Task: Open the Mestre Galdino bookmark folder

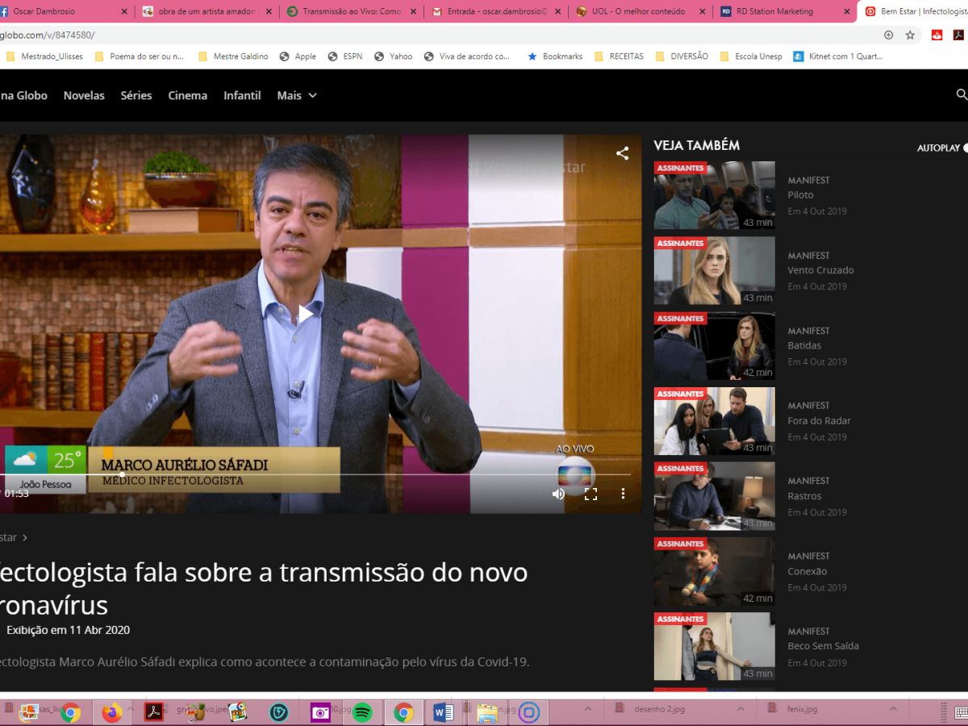Action: click(x=233, y=56)
